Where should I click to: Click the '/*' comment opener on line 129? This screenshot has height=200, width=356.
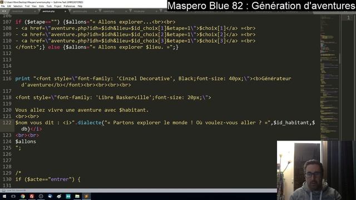pyautogui.click(x=18, y=173)
